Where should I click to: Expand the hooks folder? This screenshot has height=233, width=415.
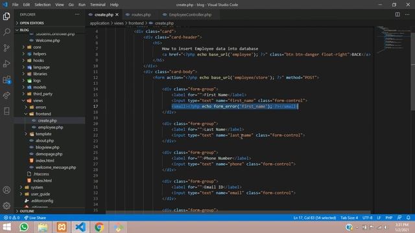(x=39, y=60)
